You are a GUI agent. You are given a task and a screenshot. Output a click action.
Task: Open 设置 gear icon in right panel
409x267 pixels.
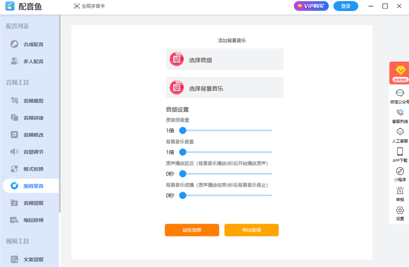tap(400, 210)
